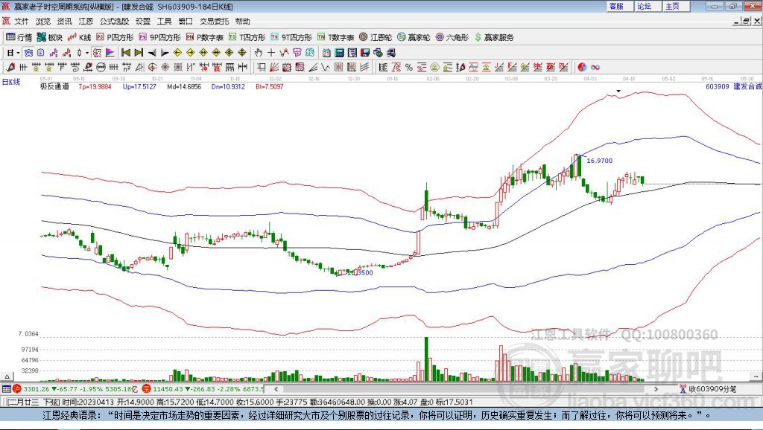The width and height of the screenshot is (763, 430).
Task: Open 赢家服务 with dollar icon
Action: (493, 37)
